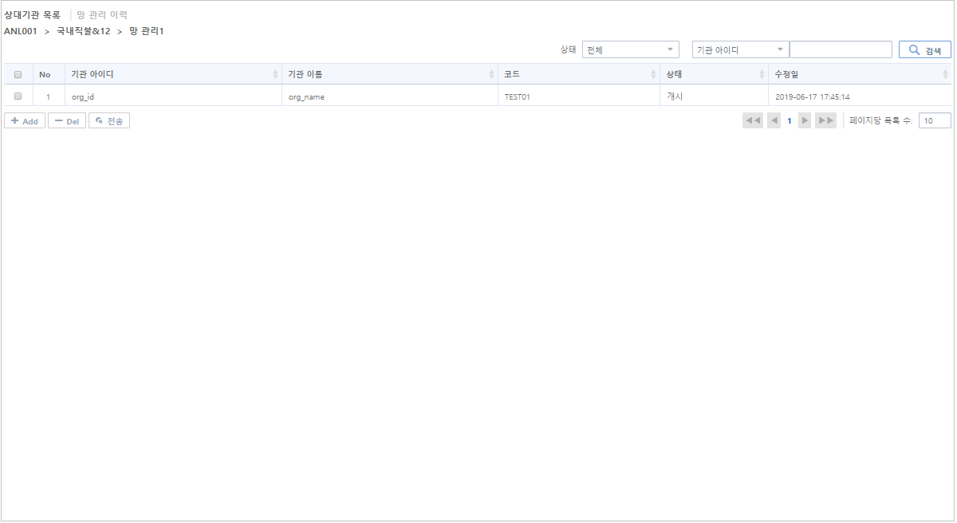The height and width of the screenshot is (523, 957).
Task: Click the search magnifier icon
Action: pyautogui.click(x=914, y=49)
